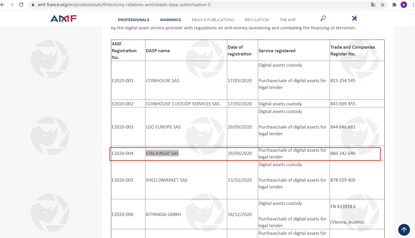Open The AMF menu item
Screen dimensions: 415x238
[x=288, y=20]
